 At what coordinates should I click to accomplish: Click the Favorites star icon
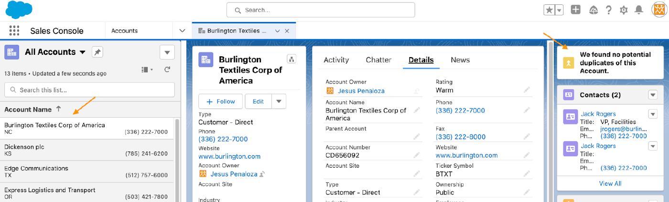coord(549,10)
